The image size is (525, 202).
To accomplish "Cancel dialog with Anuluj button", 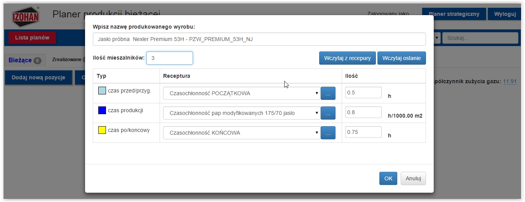I will pyautogui.click(x=413, y=178).
